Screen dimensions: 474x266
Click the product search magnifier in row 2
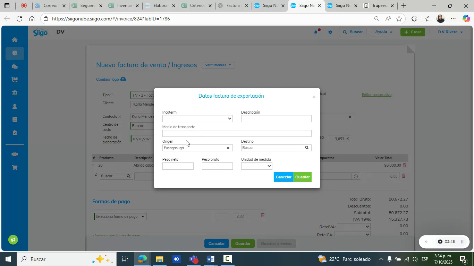(x=128, y=176)
